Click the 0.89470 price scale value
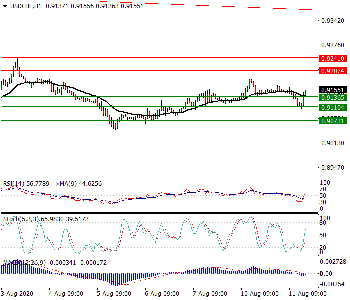Image resolution: width=350 pixels, height=300 pixels. (333, 168)
